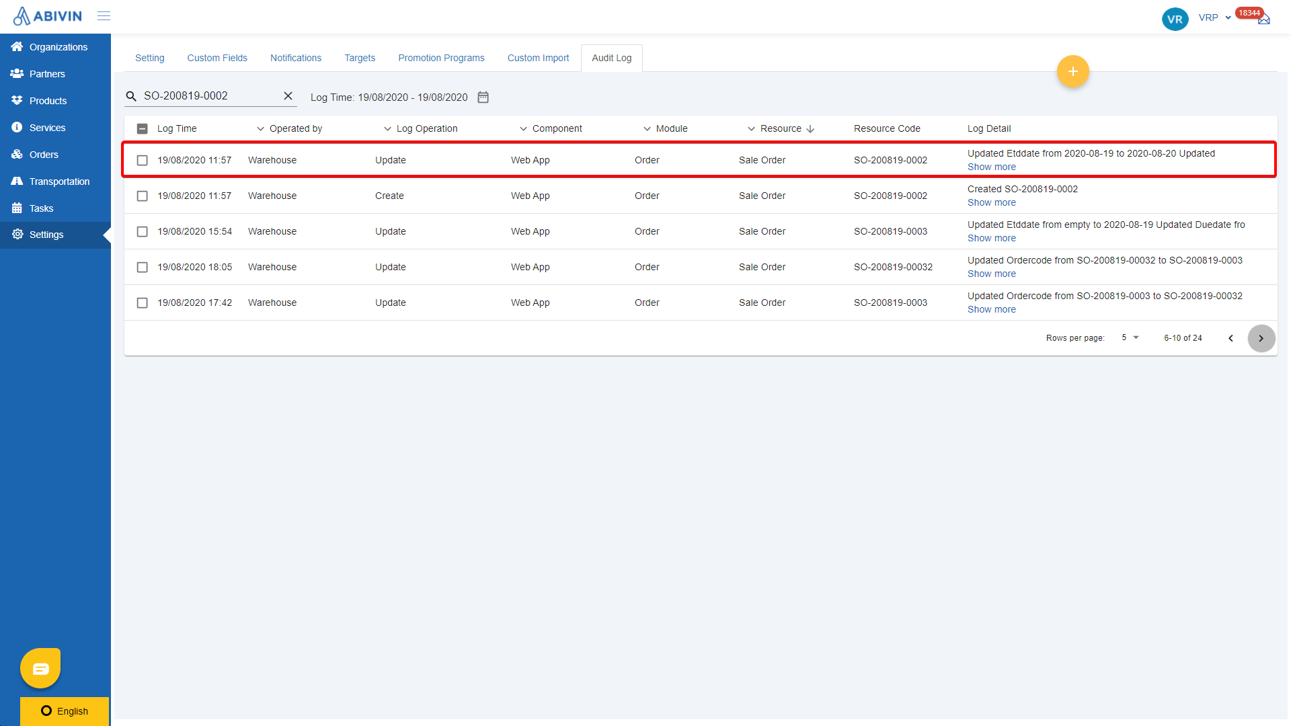Check the Create 11:57 row checkbox
This screenshot has width=1291, height=726.
142,196
